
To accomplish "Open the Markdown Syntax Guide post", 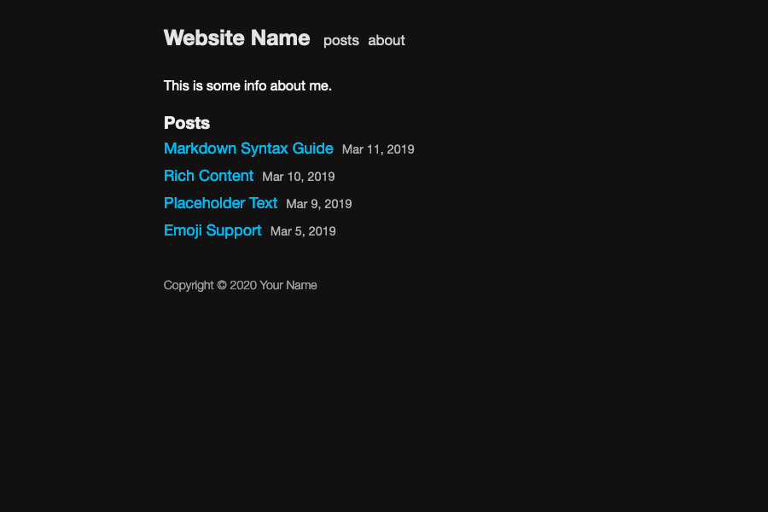I will coord(248,148).
